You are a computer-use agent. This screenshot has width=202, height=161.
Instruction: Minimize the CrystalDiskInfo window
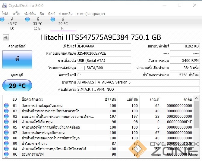(x=165, y=5)
